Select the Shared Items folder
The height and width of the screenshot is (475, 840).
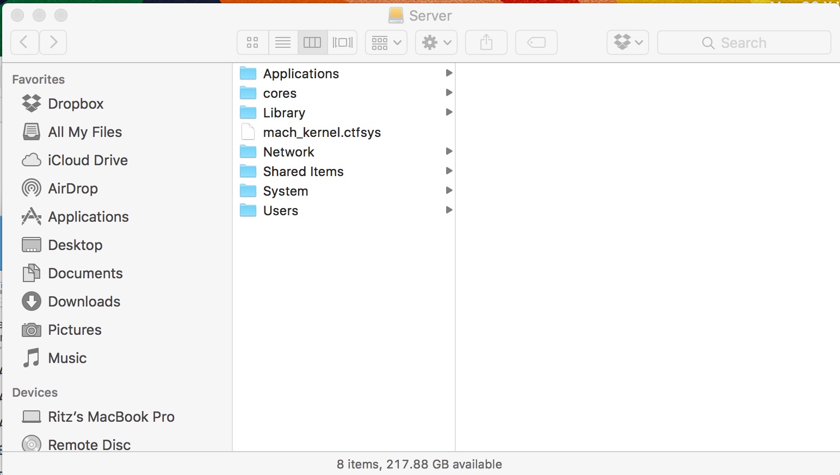(x=344, y=171)
